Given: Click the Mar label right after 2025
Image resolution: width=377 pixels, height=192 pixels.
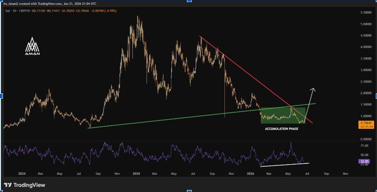Looking at the screenshot, I should tap(155, 173).
